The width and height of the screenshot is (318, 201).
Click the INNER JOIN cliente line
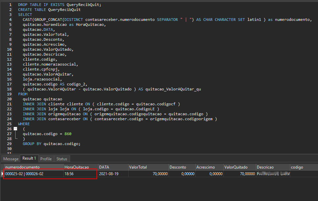pos(101,104)
